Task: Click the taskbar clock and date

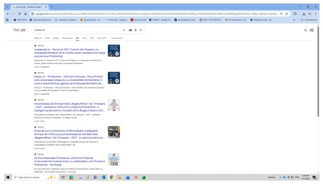Action: pos(305,177)
